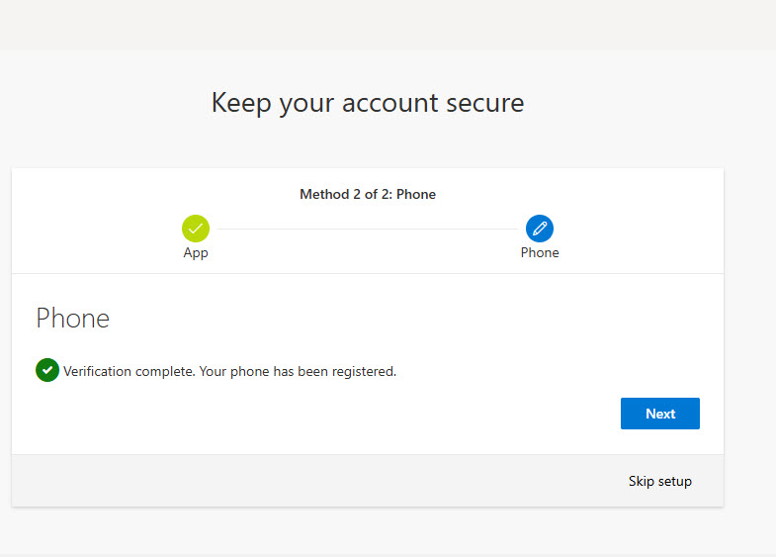
Task: Click the "Method 2 of 2: Phone" heading
Action: [x=368, y=195]
